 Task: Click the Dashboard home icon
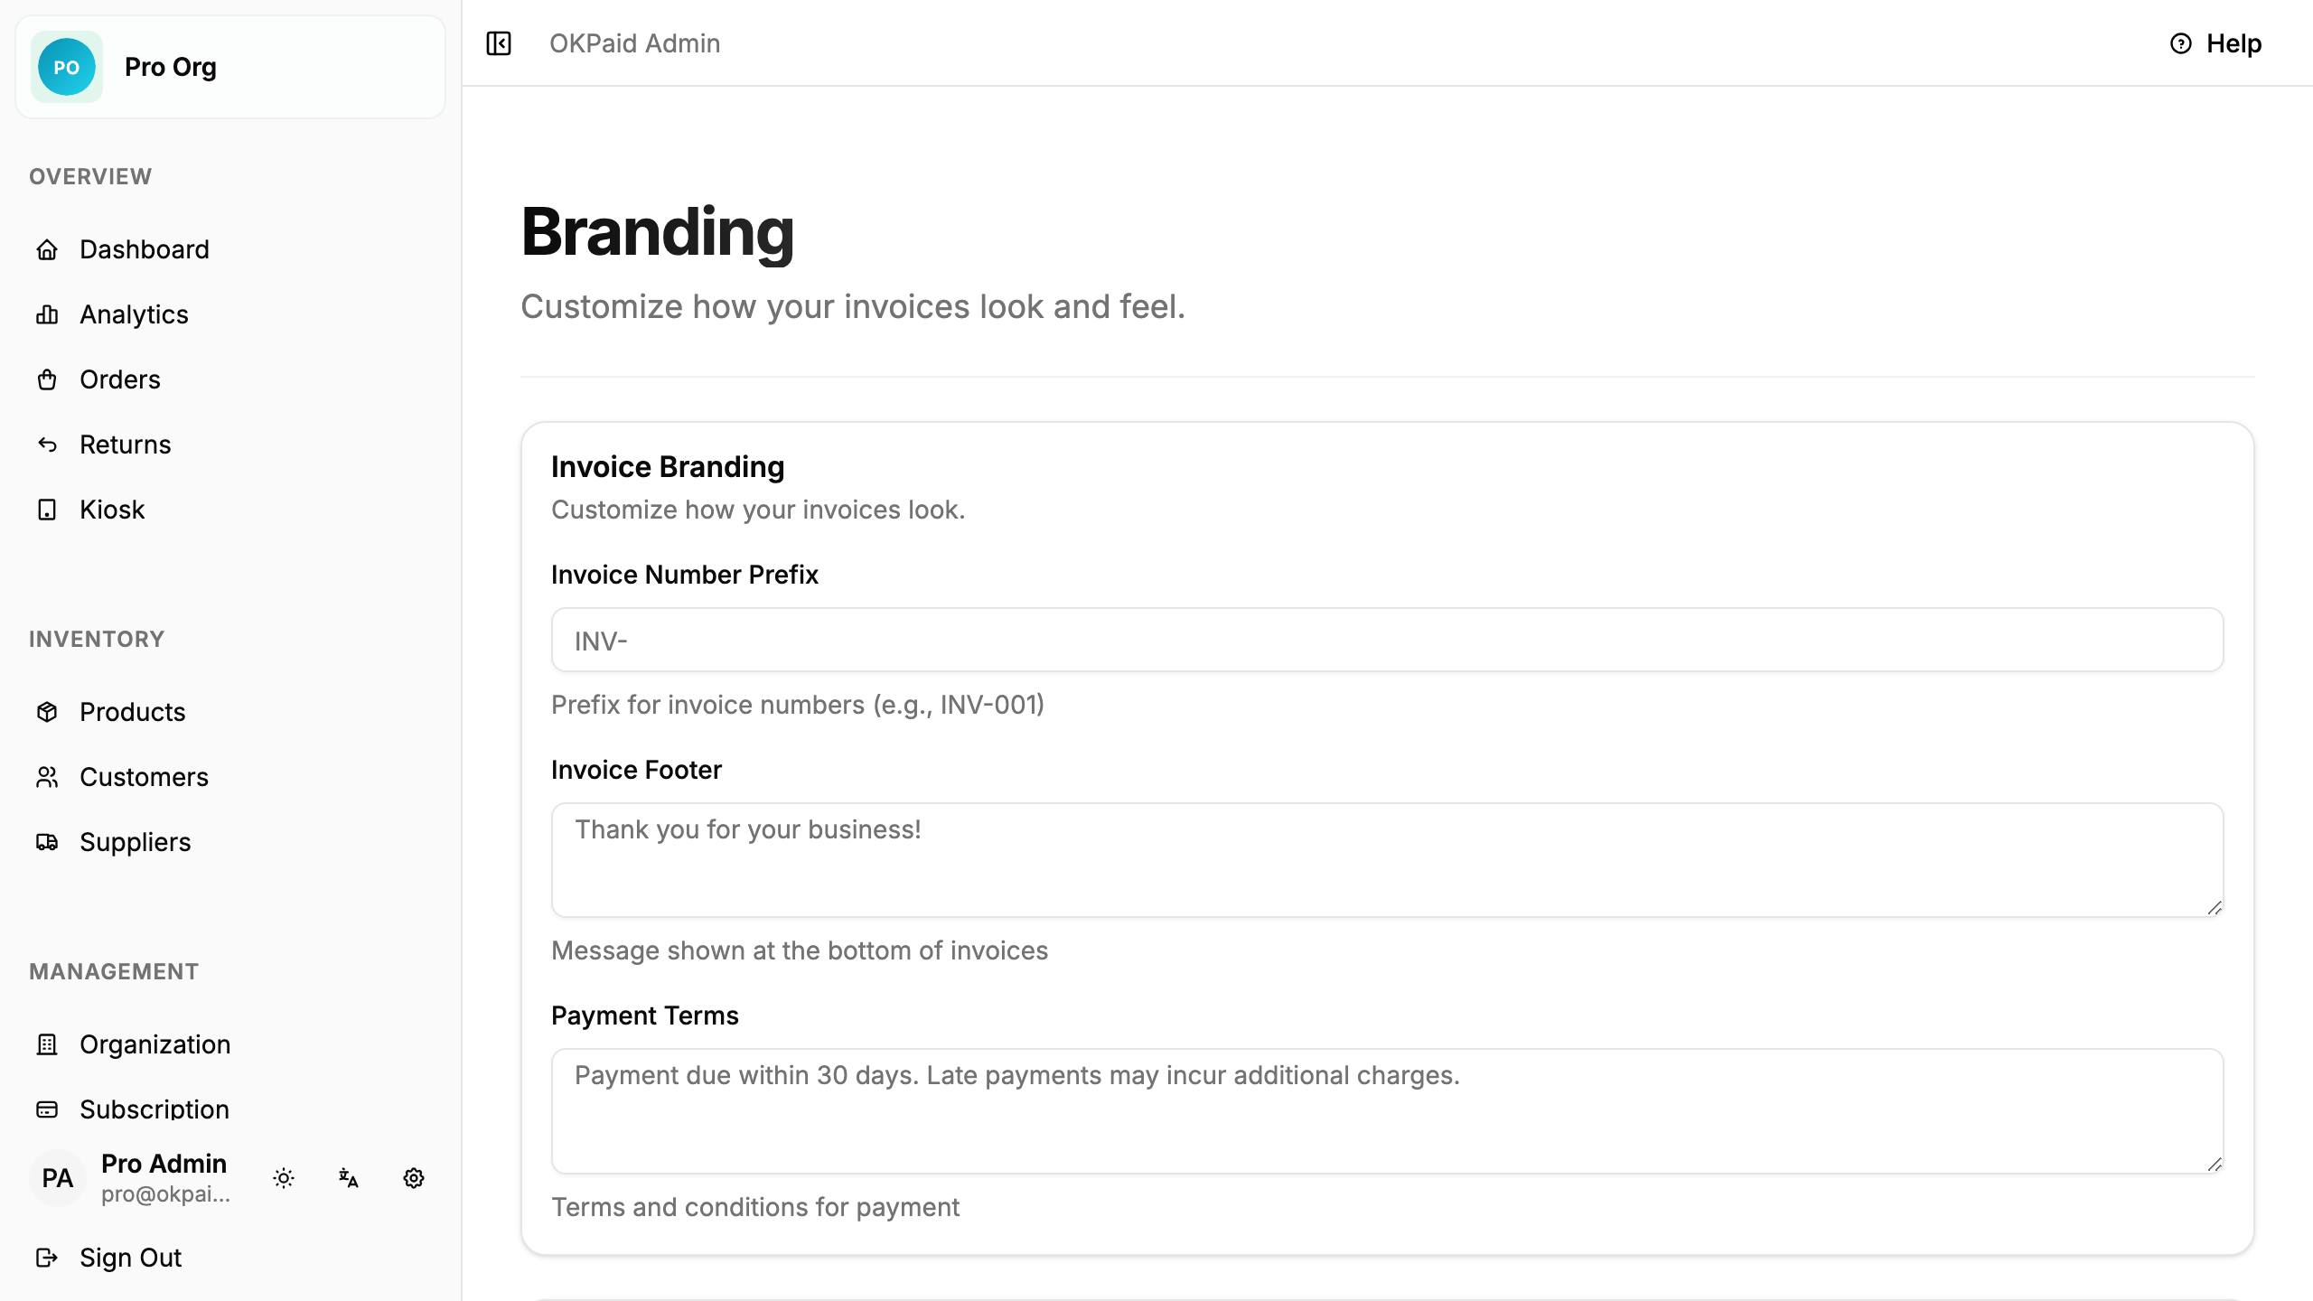[x=47, y=249]
